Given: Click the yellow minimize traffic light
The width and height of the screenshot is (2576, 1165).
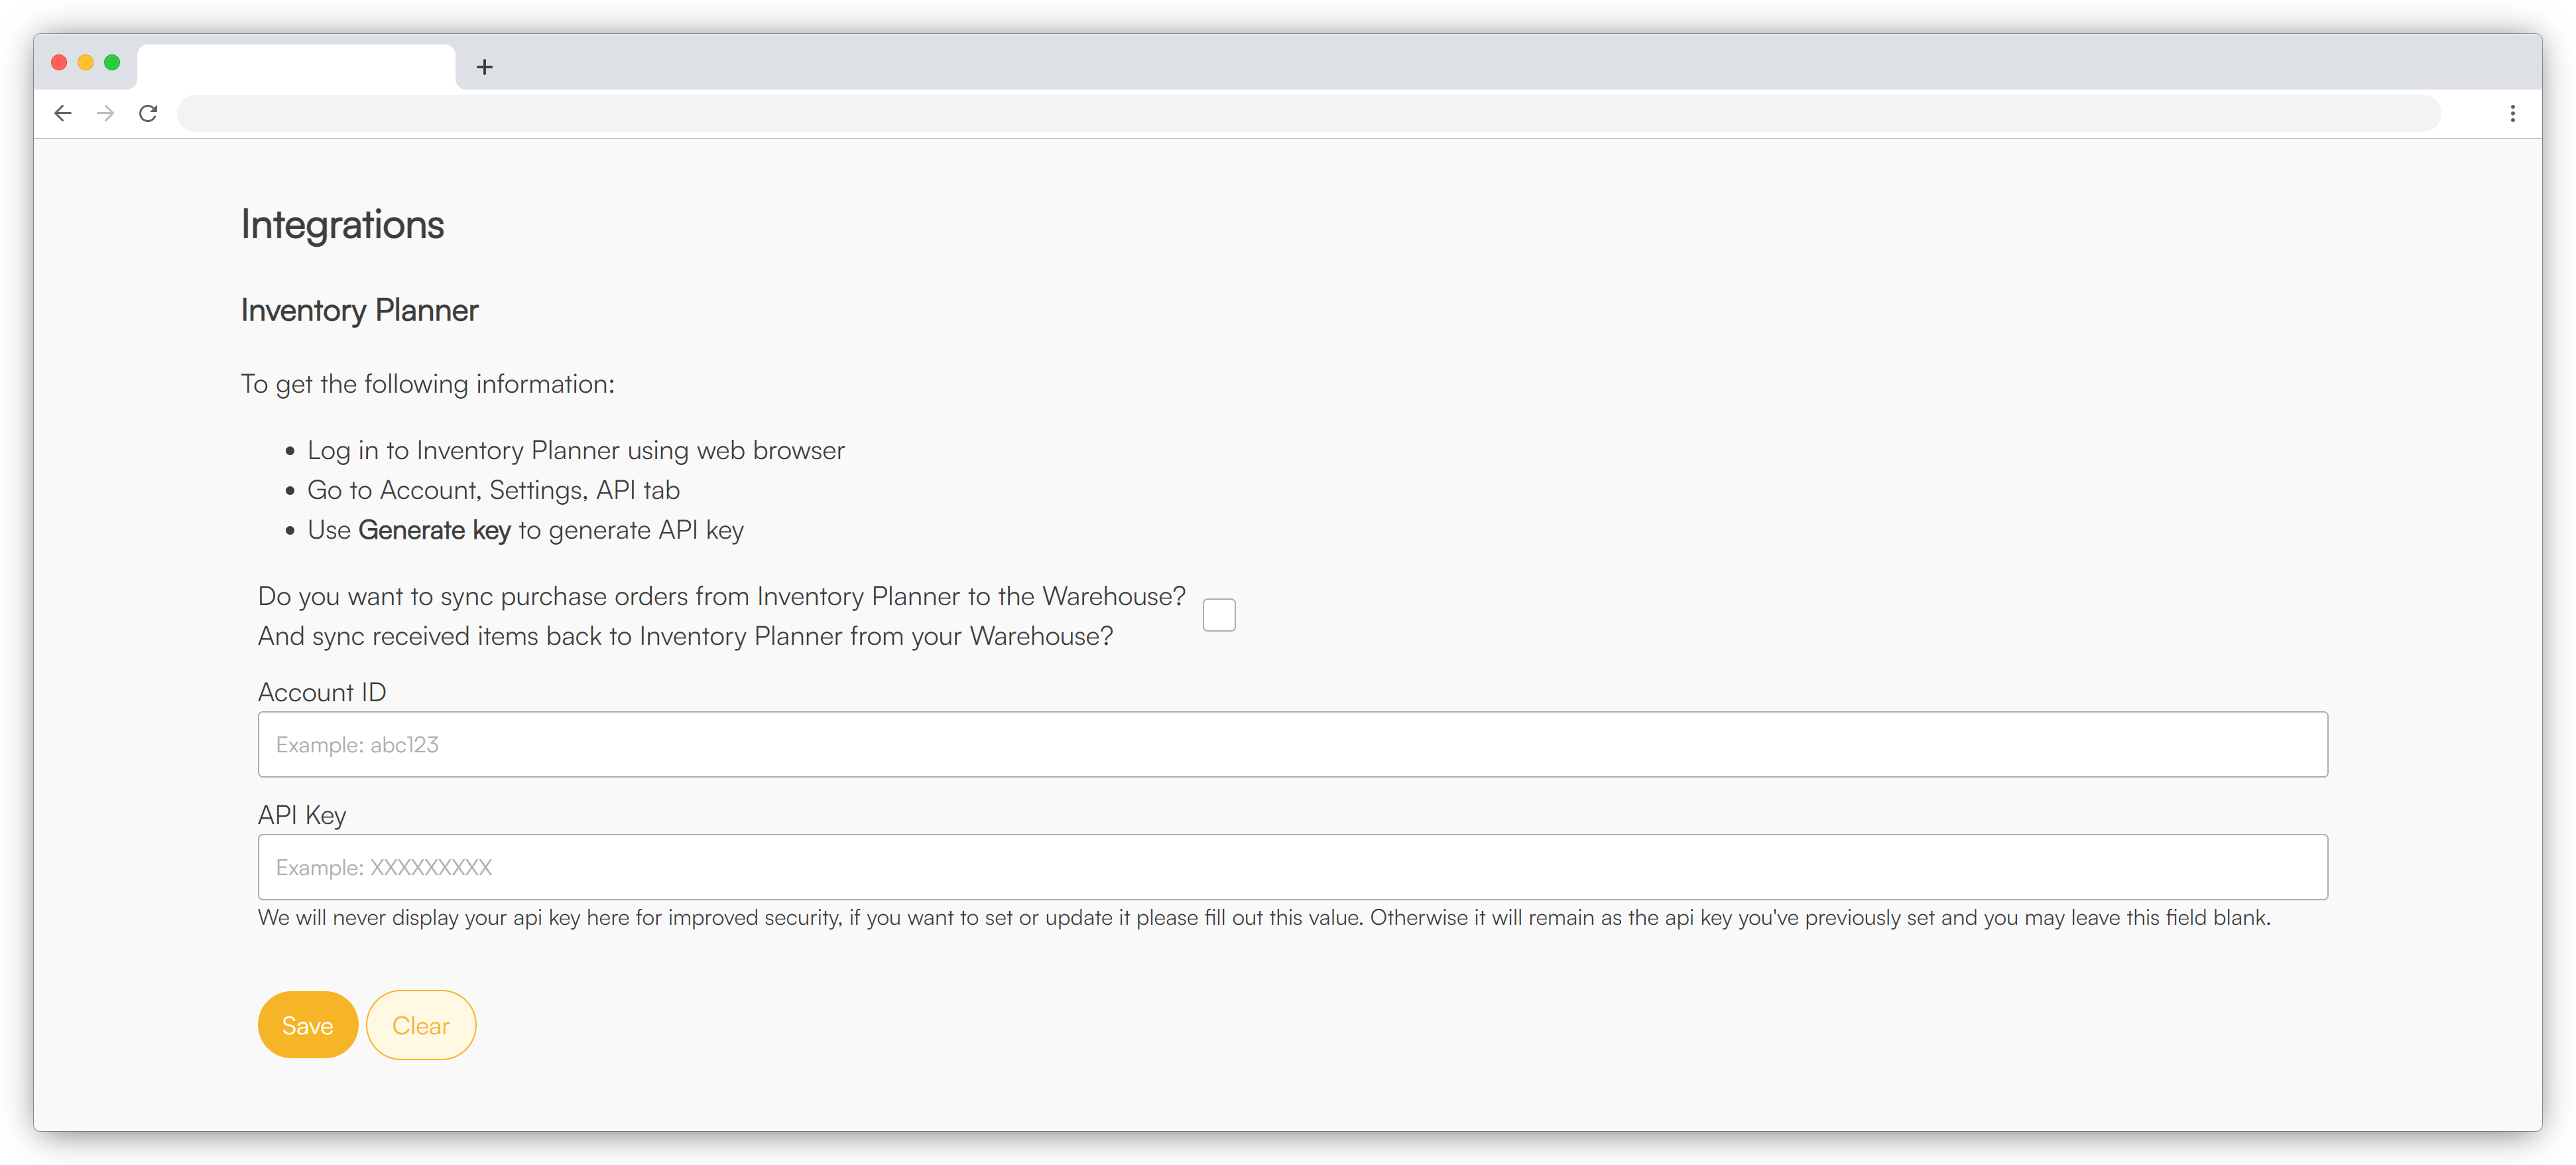Looking at the screenshot, I should point(86,62).
